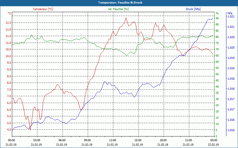Image resolution: width=238 pixels, height=148 pixels.
Task: Click the 35 humidity axis tick
Action: point(217,93)
